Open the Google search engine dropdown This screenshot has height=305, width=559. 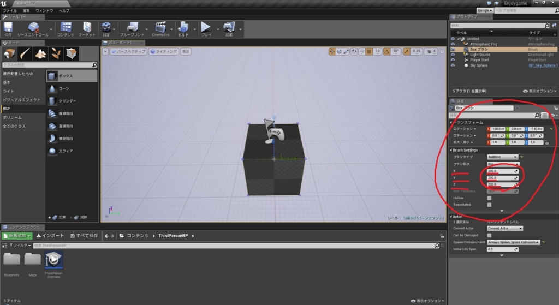pyautogui.click(x=485, y=10)
